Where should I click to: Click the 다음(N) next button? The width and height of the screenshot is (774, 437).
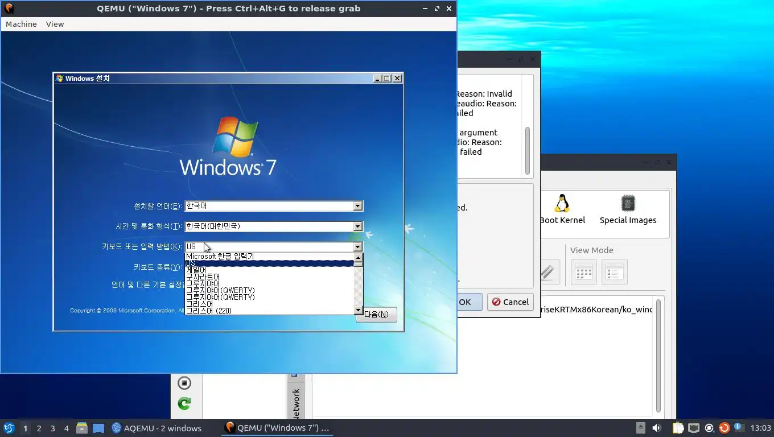point(376,315)
